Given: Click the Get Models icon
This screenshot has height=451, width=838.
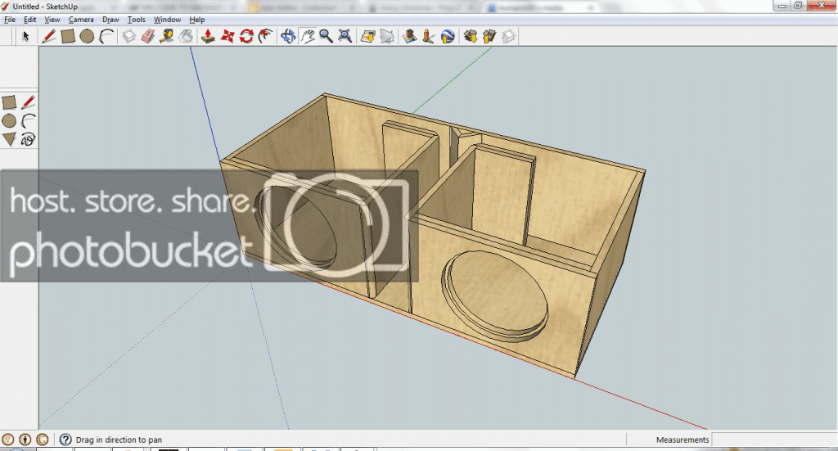Looking at the screenshot, I should (x=471, y=36).
